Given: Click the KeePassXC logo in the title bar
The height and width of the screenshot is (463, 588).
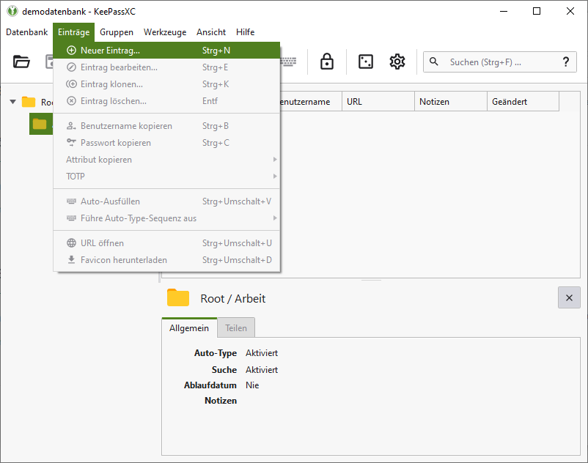Looking at the screenshot, I should click(x=12, y=12).
